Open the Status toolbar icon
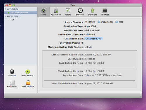 [x=44, y=11]
